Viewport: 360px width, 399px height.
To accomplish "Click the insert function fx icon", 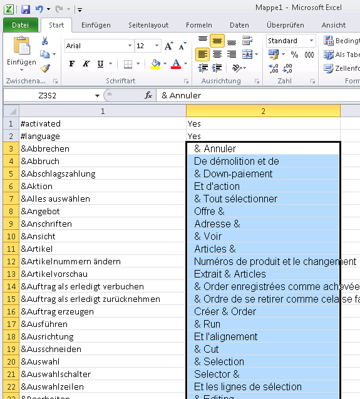I will [x=148, y=95].
